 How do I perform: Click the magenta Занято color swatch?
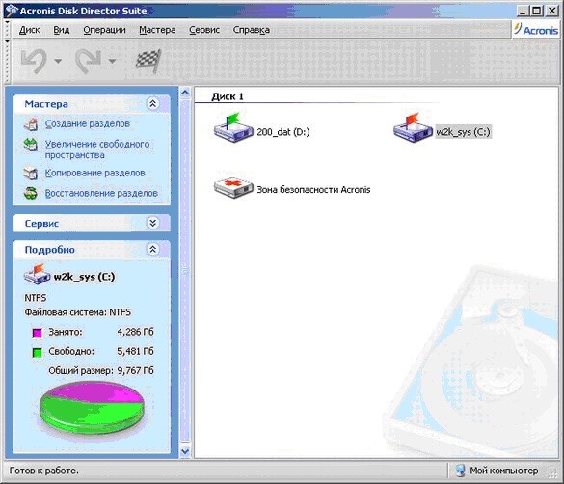point(37,333)
